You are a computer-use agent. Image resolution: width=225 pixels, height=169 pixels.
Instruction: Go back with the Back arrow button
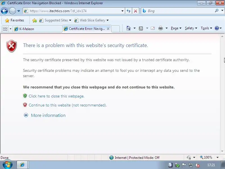(x=4, y=11)
